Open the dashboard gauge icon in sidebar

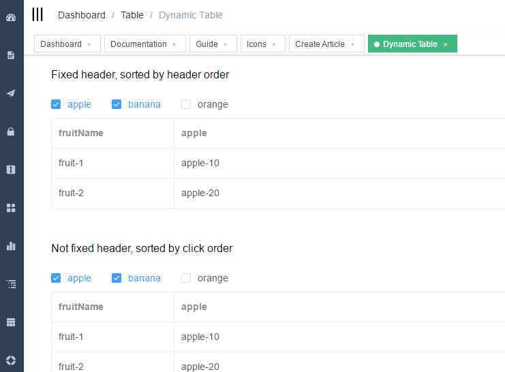11,18
